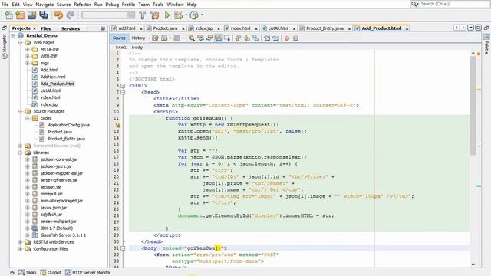The image size is (491, 276).
Task: Click Stop Macro Recording icon
Action: (x=295, y=38)
